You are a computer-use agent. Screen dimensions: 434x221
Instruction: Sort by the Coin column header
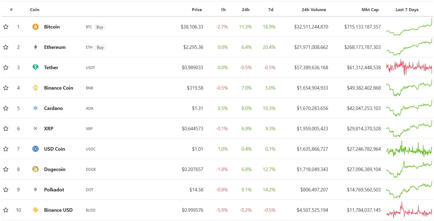pyautogui.click(x=35, y=10)
